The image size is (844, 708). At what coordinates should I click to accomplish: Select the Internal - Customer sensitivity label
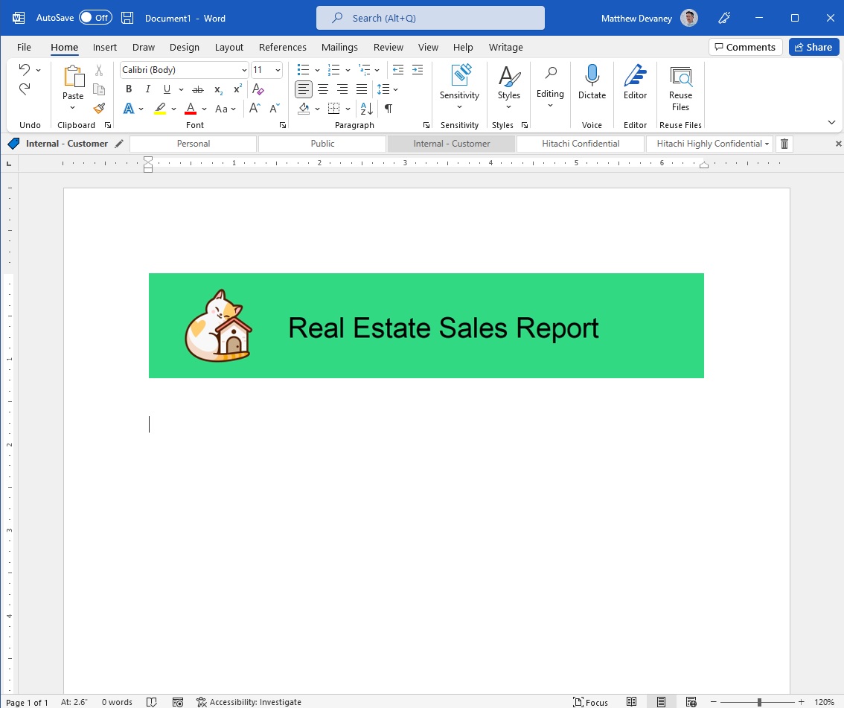452,143
